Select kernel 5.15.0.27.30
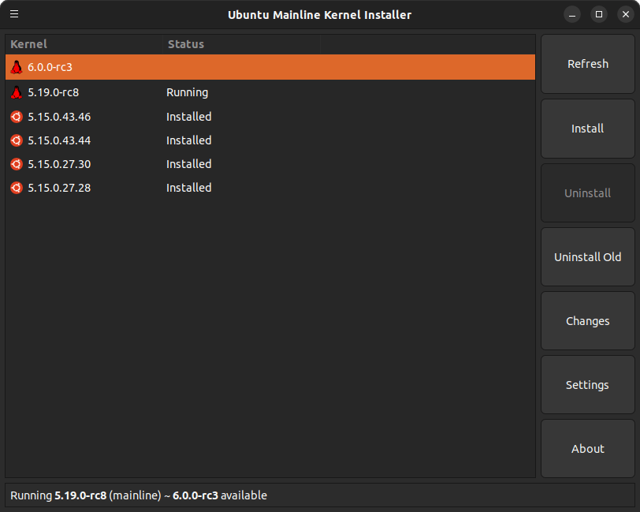Image resolution: width=640 pixels, height=512 pixels. pyautogui.click(x=270, y=164)
